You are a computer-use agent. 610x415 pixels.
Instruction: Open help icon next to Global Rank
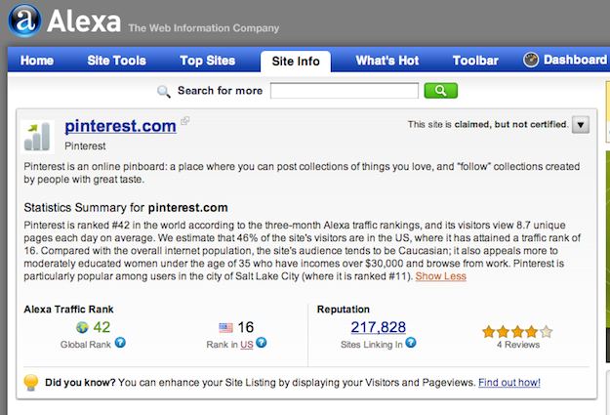(x=120, y=343)
